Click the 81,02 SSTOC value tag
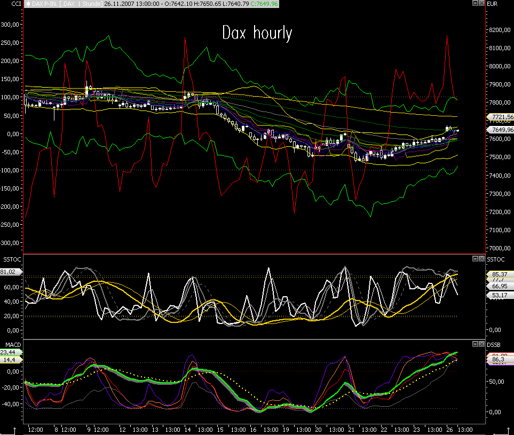This screenshot has width=514, height=435. coord(9,272)
